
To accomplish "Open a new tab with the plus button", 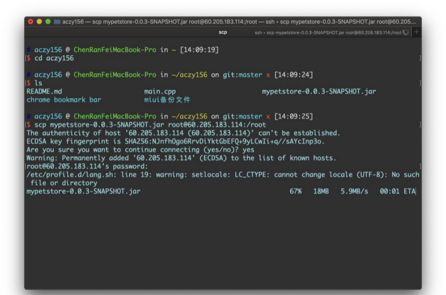I will (x=416, y=32).
